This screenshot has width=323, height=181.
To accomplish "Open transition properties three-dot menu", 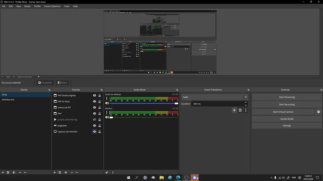I will tap(246, 110).
